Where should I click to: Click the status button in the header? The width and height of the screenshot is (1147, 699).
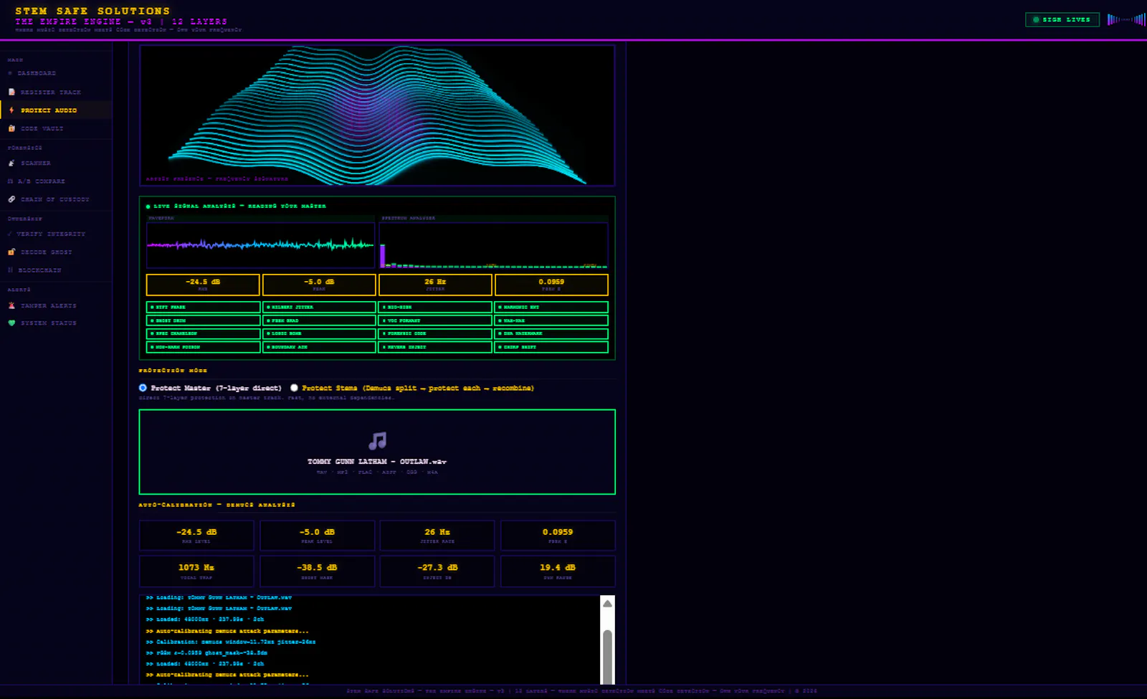[1062, 19]
